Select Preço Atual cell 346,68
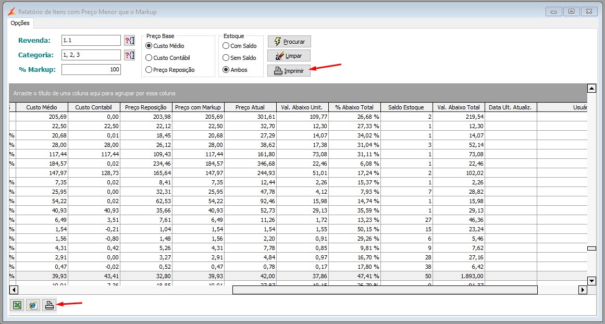This screenshot has width=605, height=324. pyautogui.click(x=251, y=164)
